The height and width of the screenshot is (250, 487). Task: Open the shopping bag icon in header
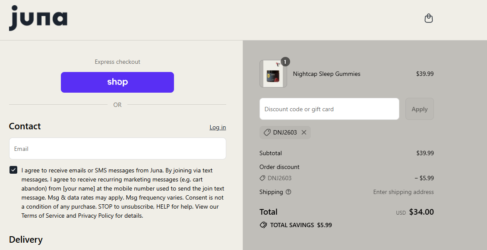[x=428, y=19]
